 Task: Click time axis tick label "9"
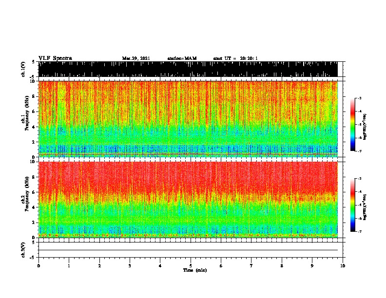point(312,266)
